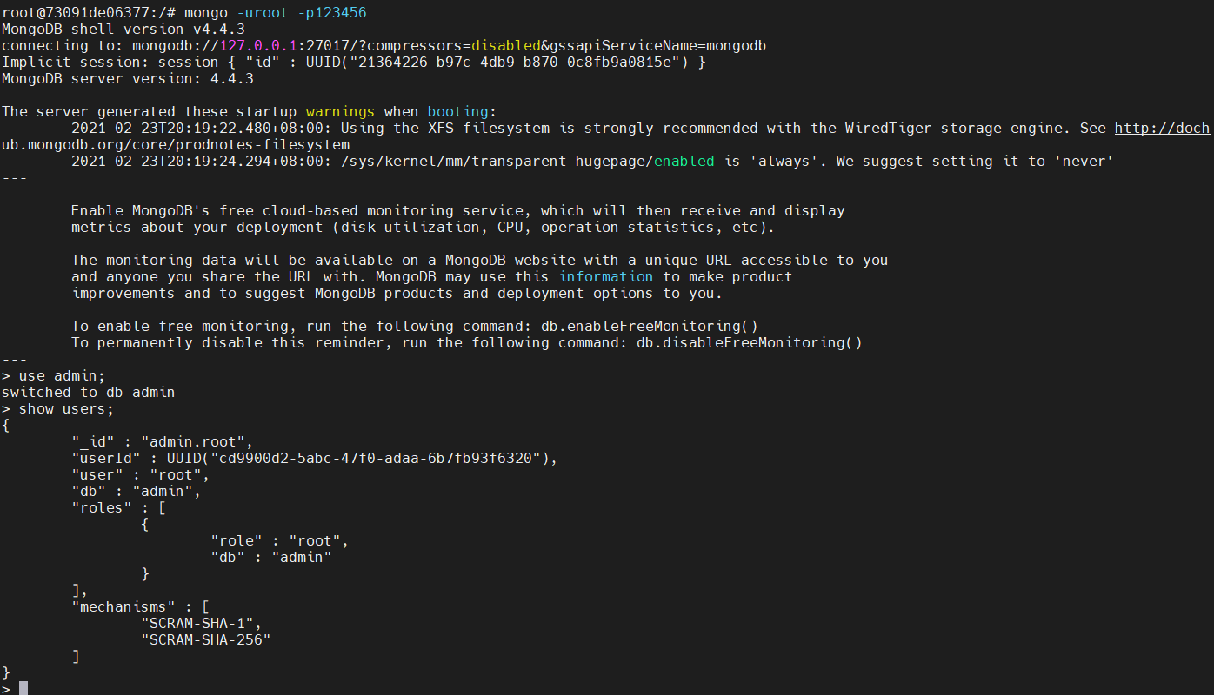This screenshot has width=1214, height=695.
Task: Click the 127.0.0.1 IP address in the connection string
Action: [x=258, y=45]
